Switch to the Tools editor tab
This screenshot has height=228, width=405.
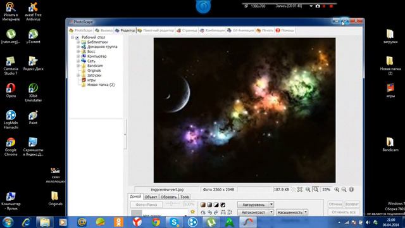(184, 197)
